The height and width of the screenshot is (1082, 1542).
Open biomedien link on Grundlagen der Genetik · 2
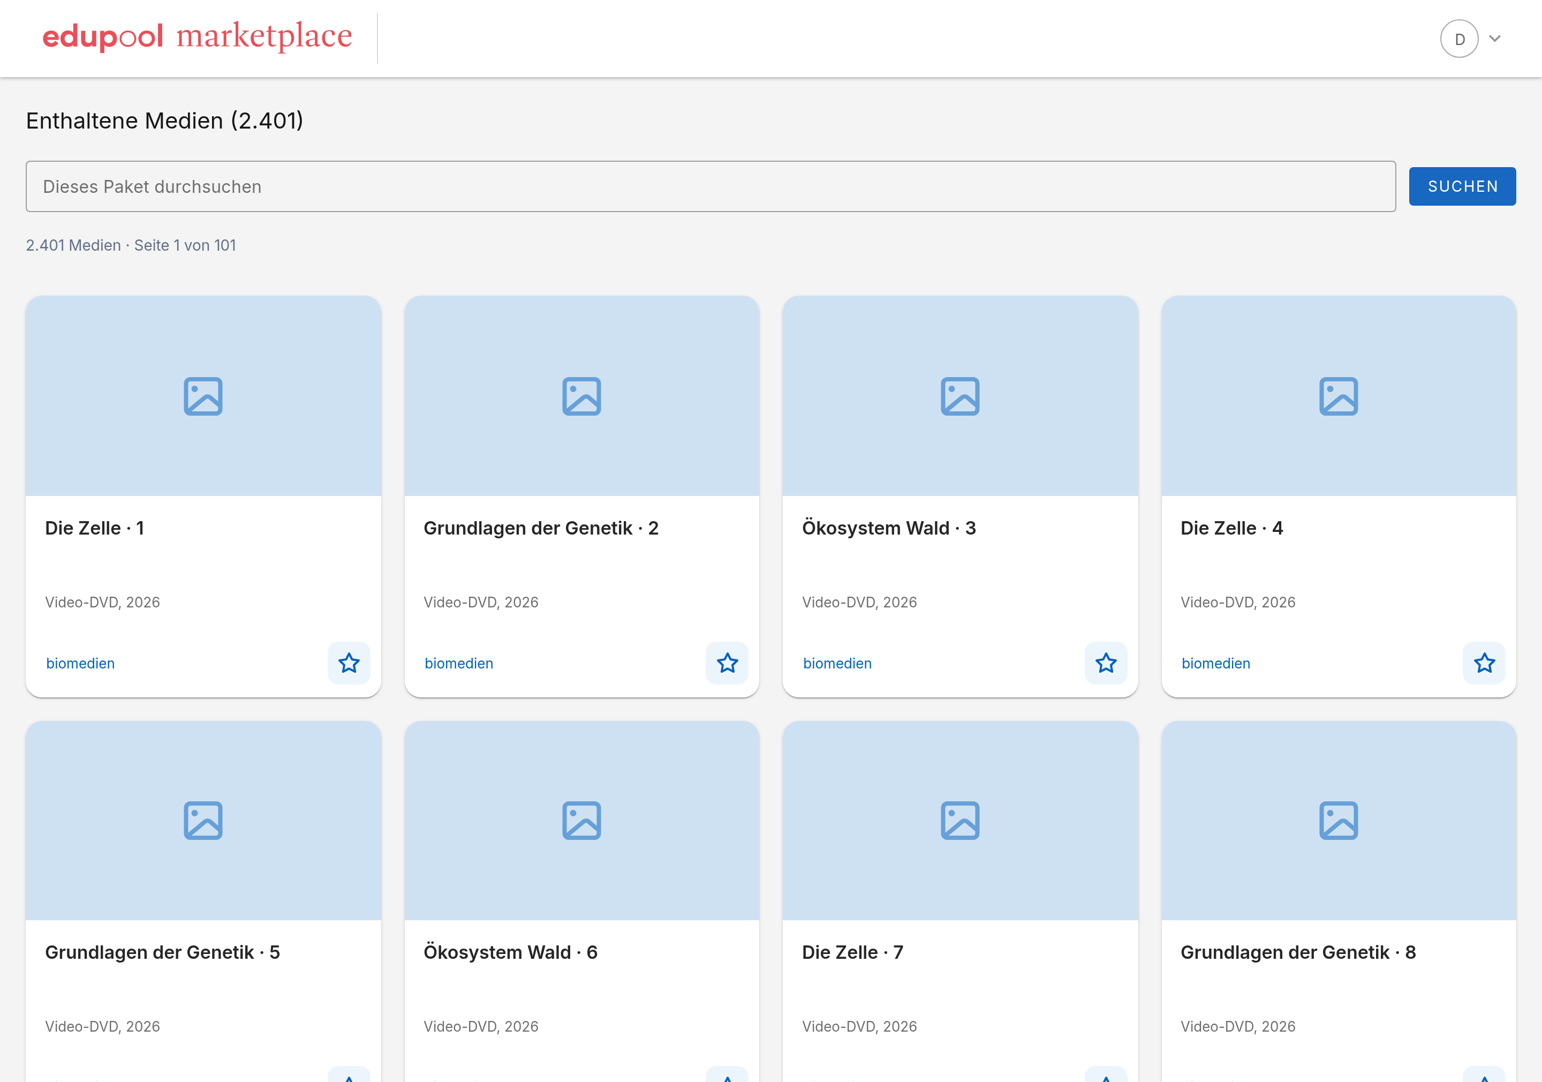[x=459, y=663]
